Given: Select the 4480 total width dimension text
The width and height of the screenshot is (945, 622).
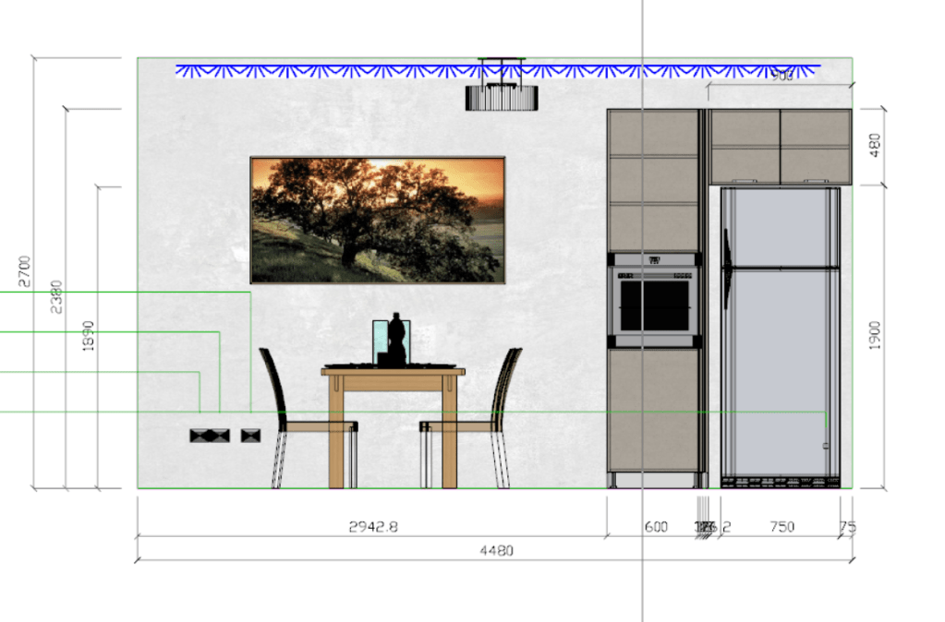Looking at the screenshot, I should pos(496,551).
